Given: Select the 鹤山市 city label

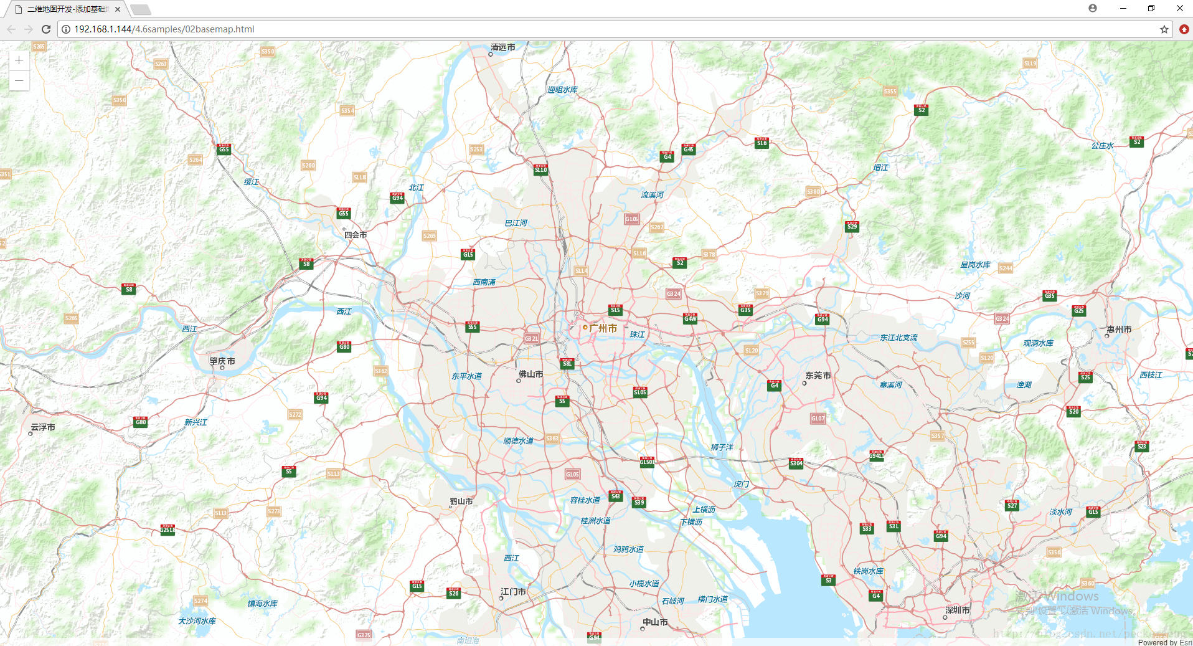Looking at the screenshot, I should click(461, 501).
